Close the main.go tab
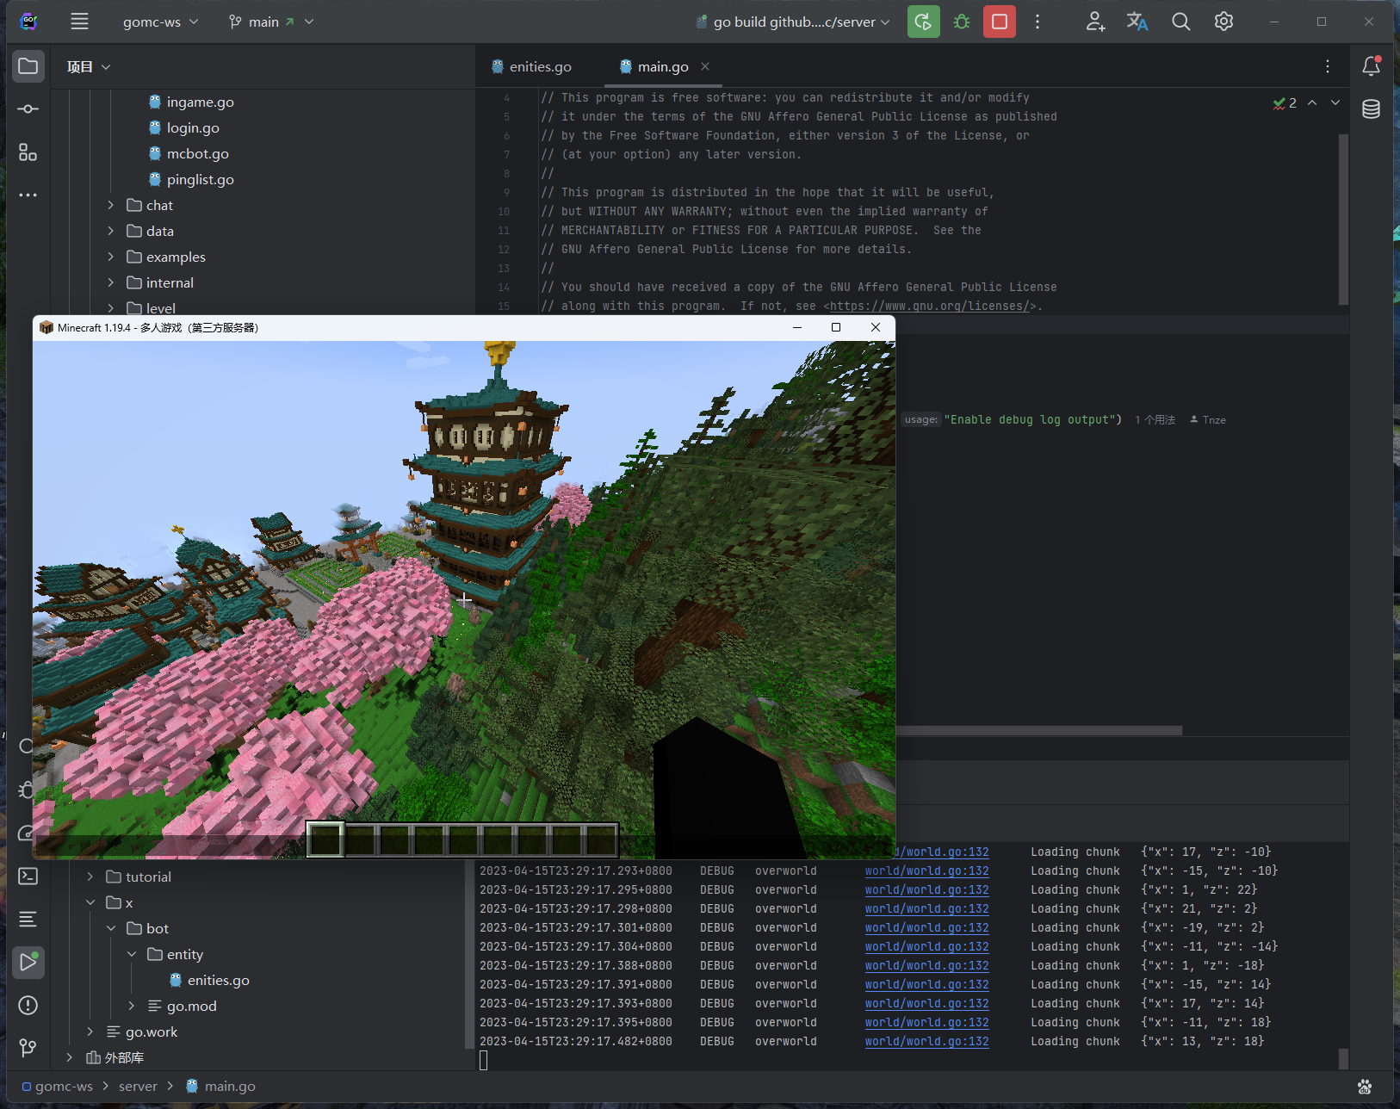The image size is (1400, 1109). 705,66
